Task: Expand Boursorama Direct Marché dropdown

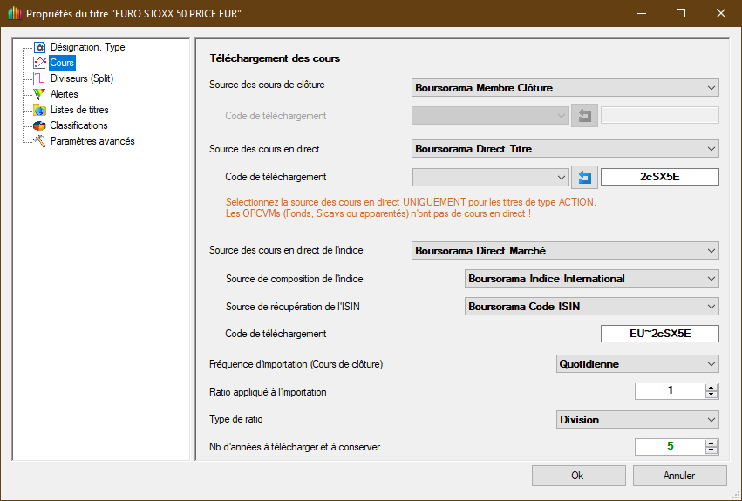Action: click(x=564, y=251)
